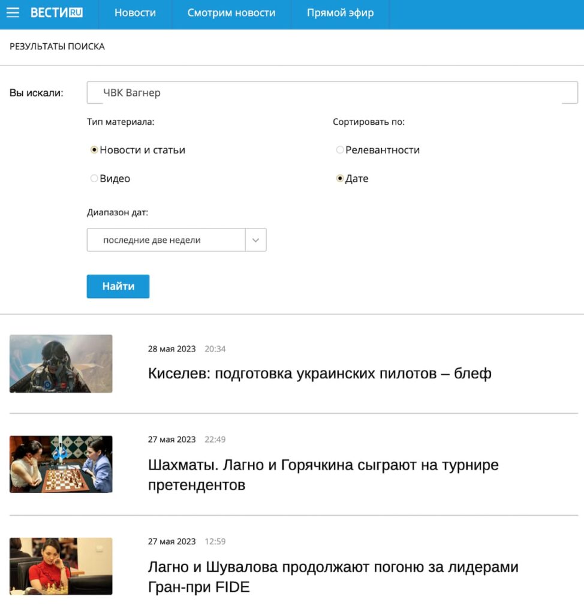The height and width of the screenshot is (614, 584).
Task: Open Лагно и Горячкина chess tournament article
Action: (x=323, y=474)
